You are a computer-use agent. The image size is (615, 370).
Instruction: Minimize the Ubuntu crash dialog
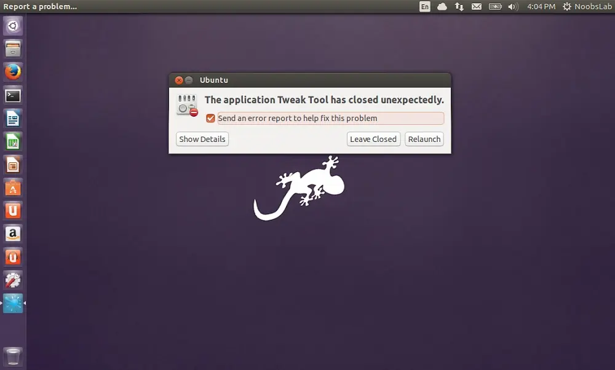pyautogui.click(x=189, y=81)
